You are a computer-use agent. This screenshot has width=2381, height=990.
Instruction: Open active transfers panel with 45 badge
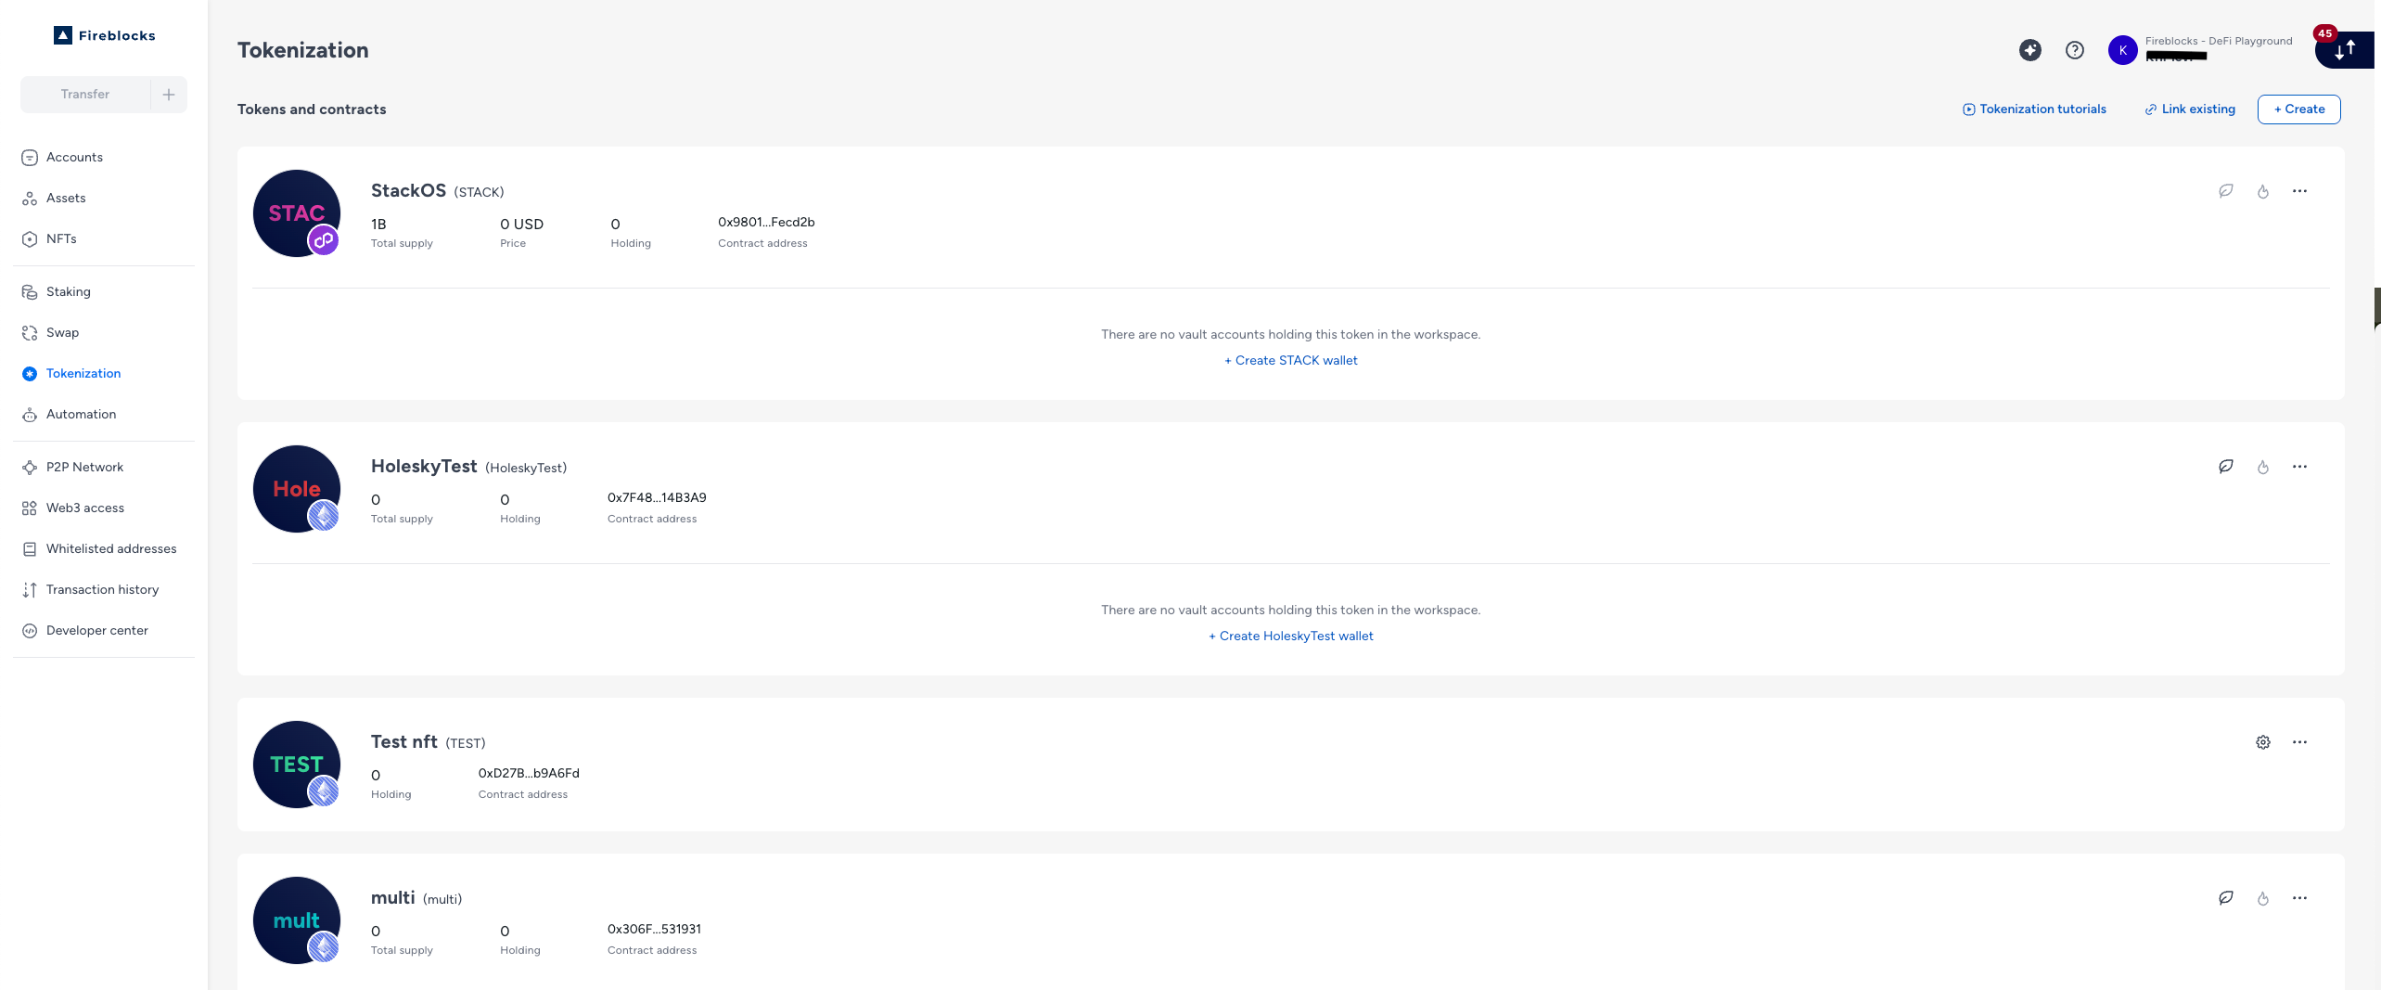[2345, 49]
